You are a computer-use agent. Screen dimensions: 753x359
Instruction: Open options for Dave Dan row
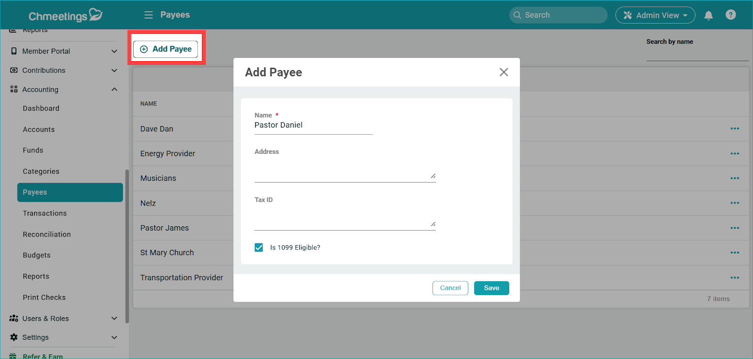[x=734, y=129]
